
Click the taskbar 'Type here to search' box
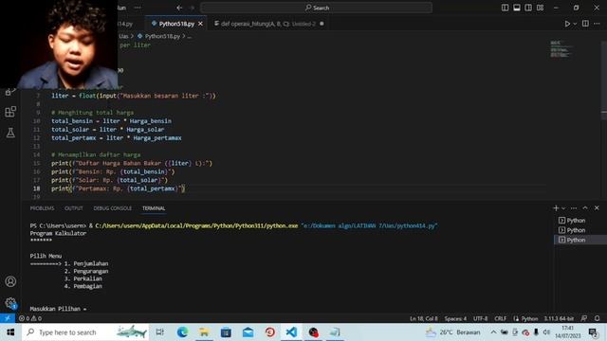coord(85,332)
